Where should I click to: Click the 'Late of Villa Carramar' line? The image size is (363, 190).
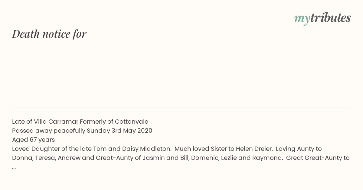(x=80, y=122)
